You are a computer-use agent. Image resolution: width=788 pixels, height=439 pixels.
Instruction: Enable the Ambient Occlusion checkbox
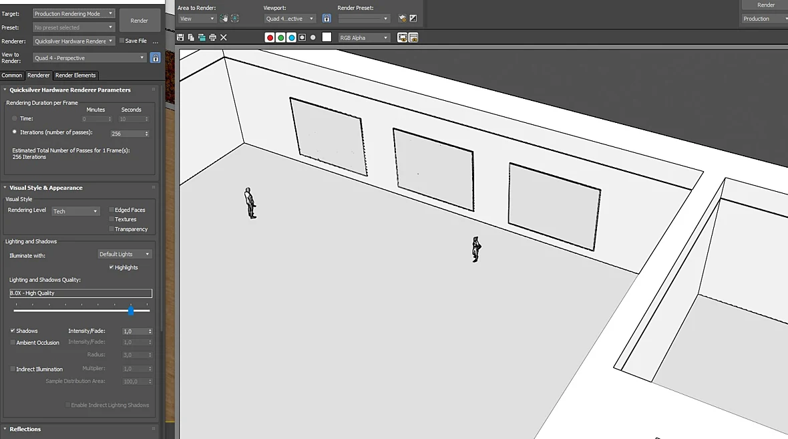(x=13, y=343)
